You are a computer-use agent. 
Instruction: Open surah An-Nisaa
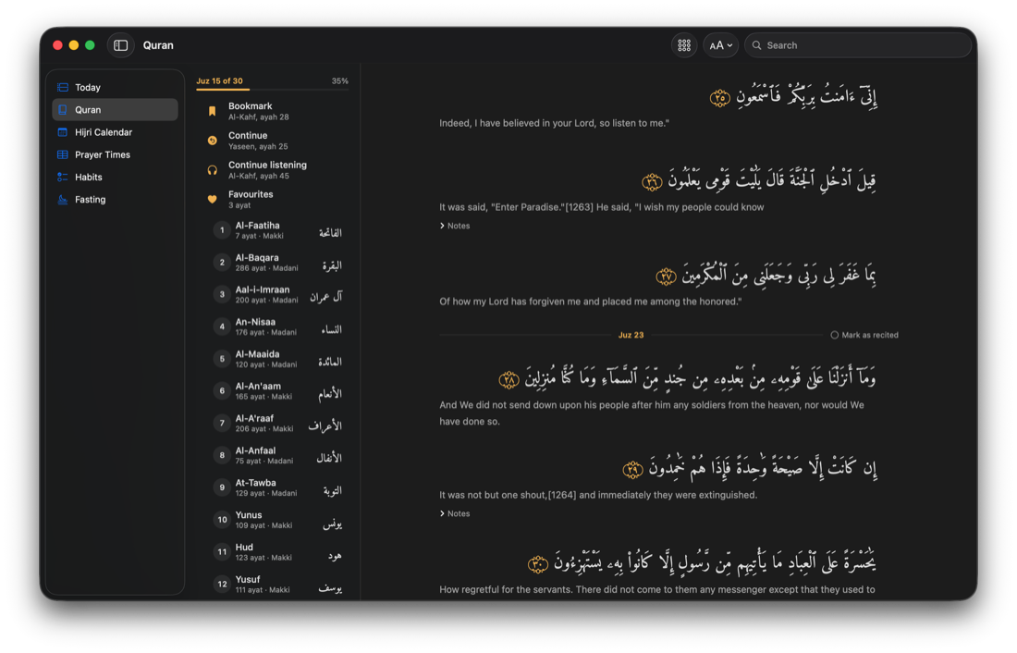(x=277, y=326)
